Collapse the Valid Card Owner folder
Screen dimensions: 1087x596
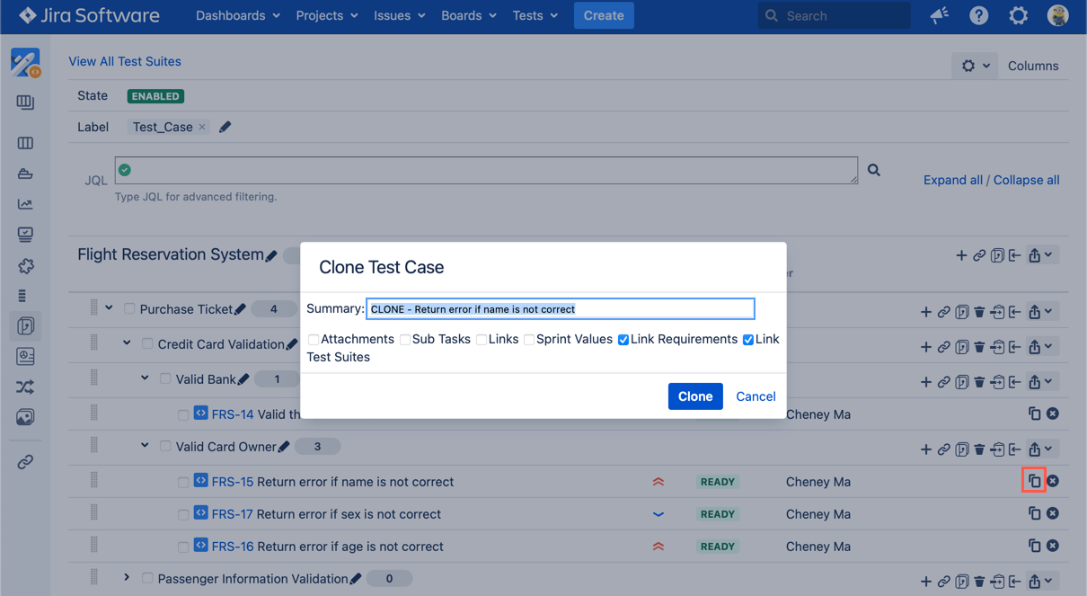tap(145, 446)
